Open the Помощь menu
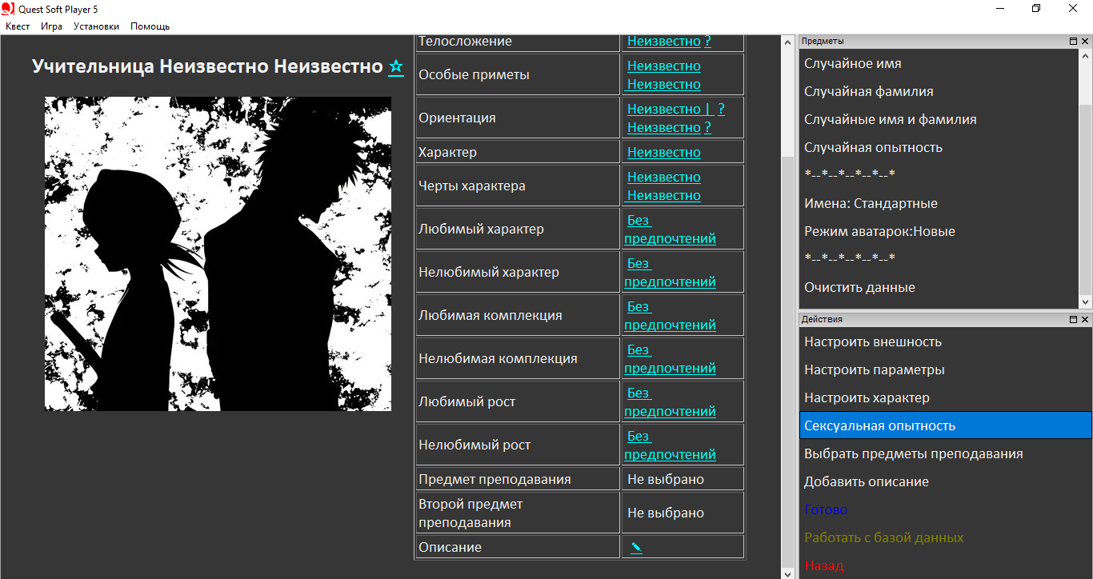This screenshot has width=1093, height=579. click(x=150, y=26)
